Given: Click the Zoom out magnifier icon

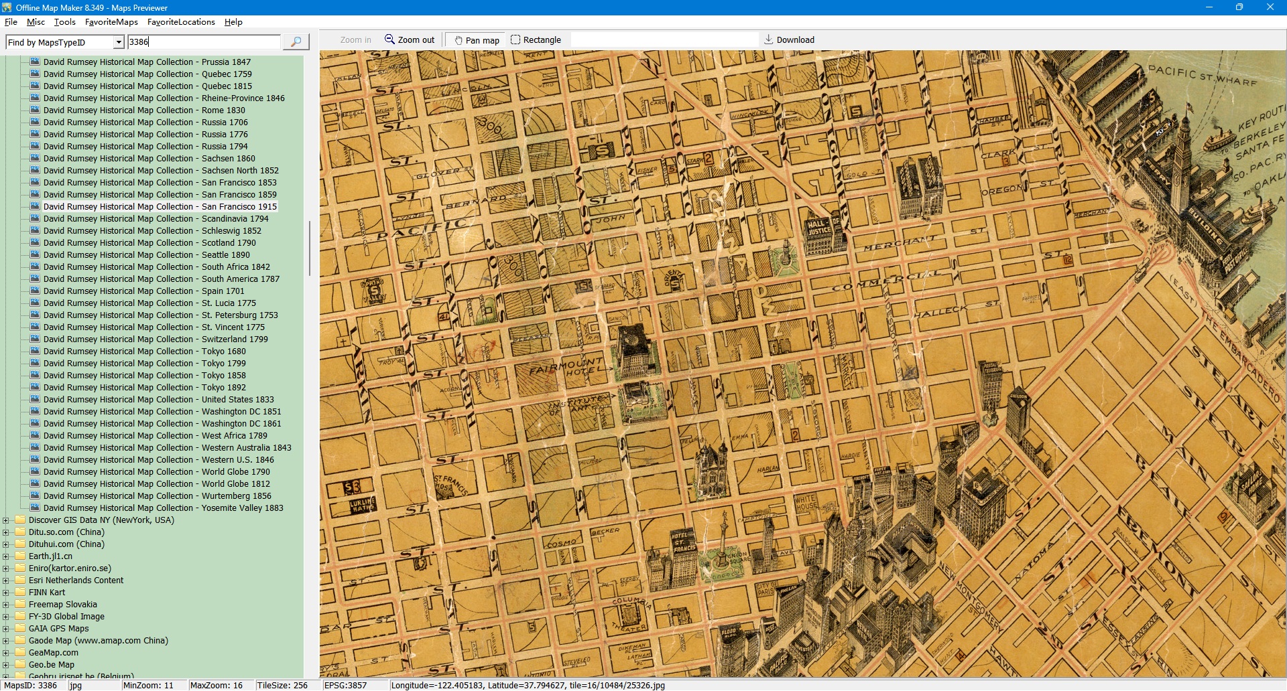Looking at the screenshot, I should pyautogui.click(x=389, y=40).
